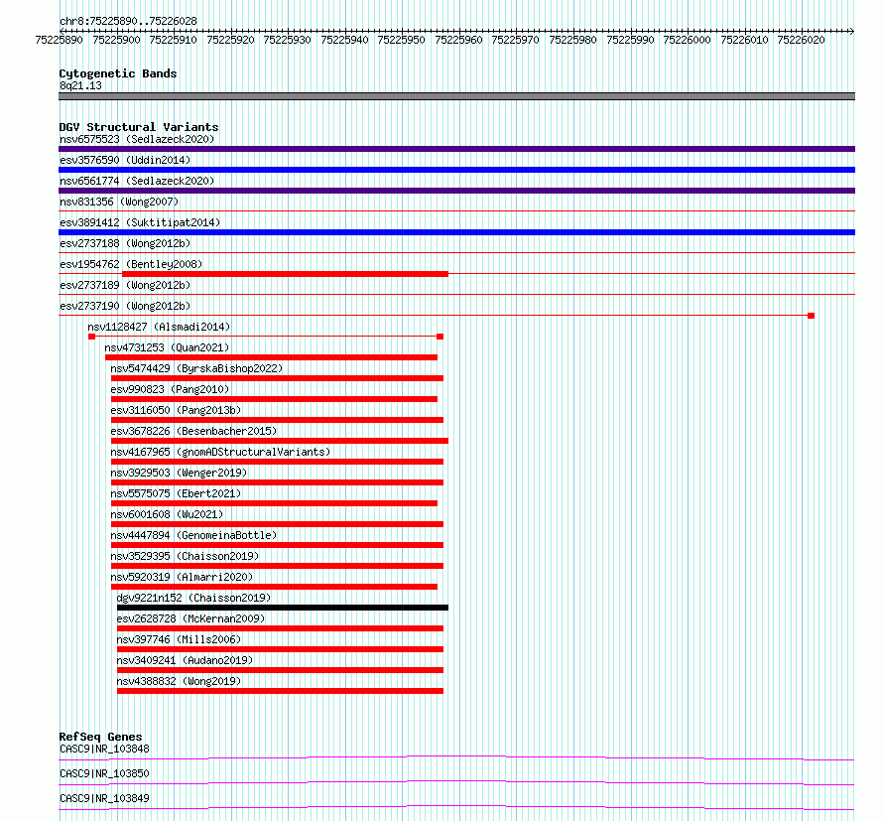Click the nsv4447894 (GenomeinaBottle) label
Screen dimensions: 883x821
pyautogui.click(x=193, y=535)
